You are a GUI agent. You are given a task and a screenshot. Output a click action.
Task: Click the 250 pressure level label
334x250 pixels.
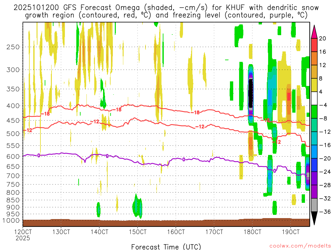pyautogui.click(x=13, y=47)
